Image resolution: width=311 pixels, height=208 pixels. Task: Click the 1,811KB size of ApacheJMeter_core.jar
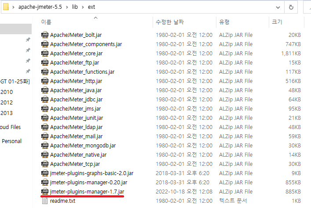pos(291,54)
